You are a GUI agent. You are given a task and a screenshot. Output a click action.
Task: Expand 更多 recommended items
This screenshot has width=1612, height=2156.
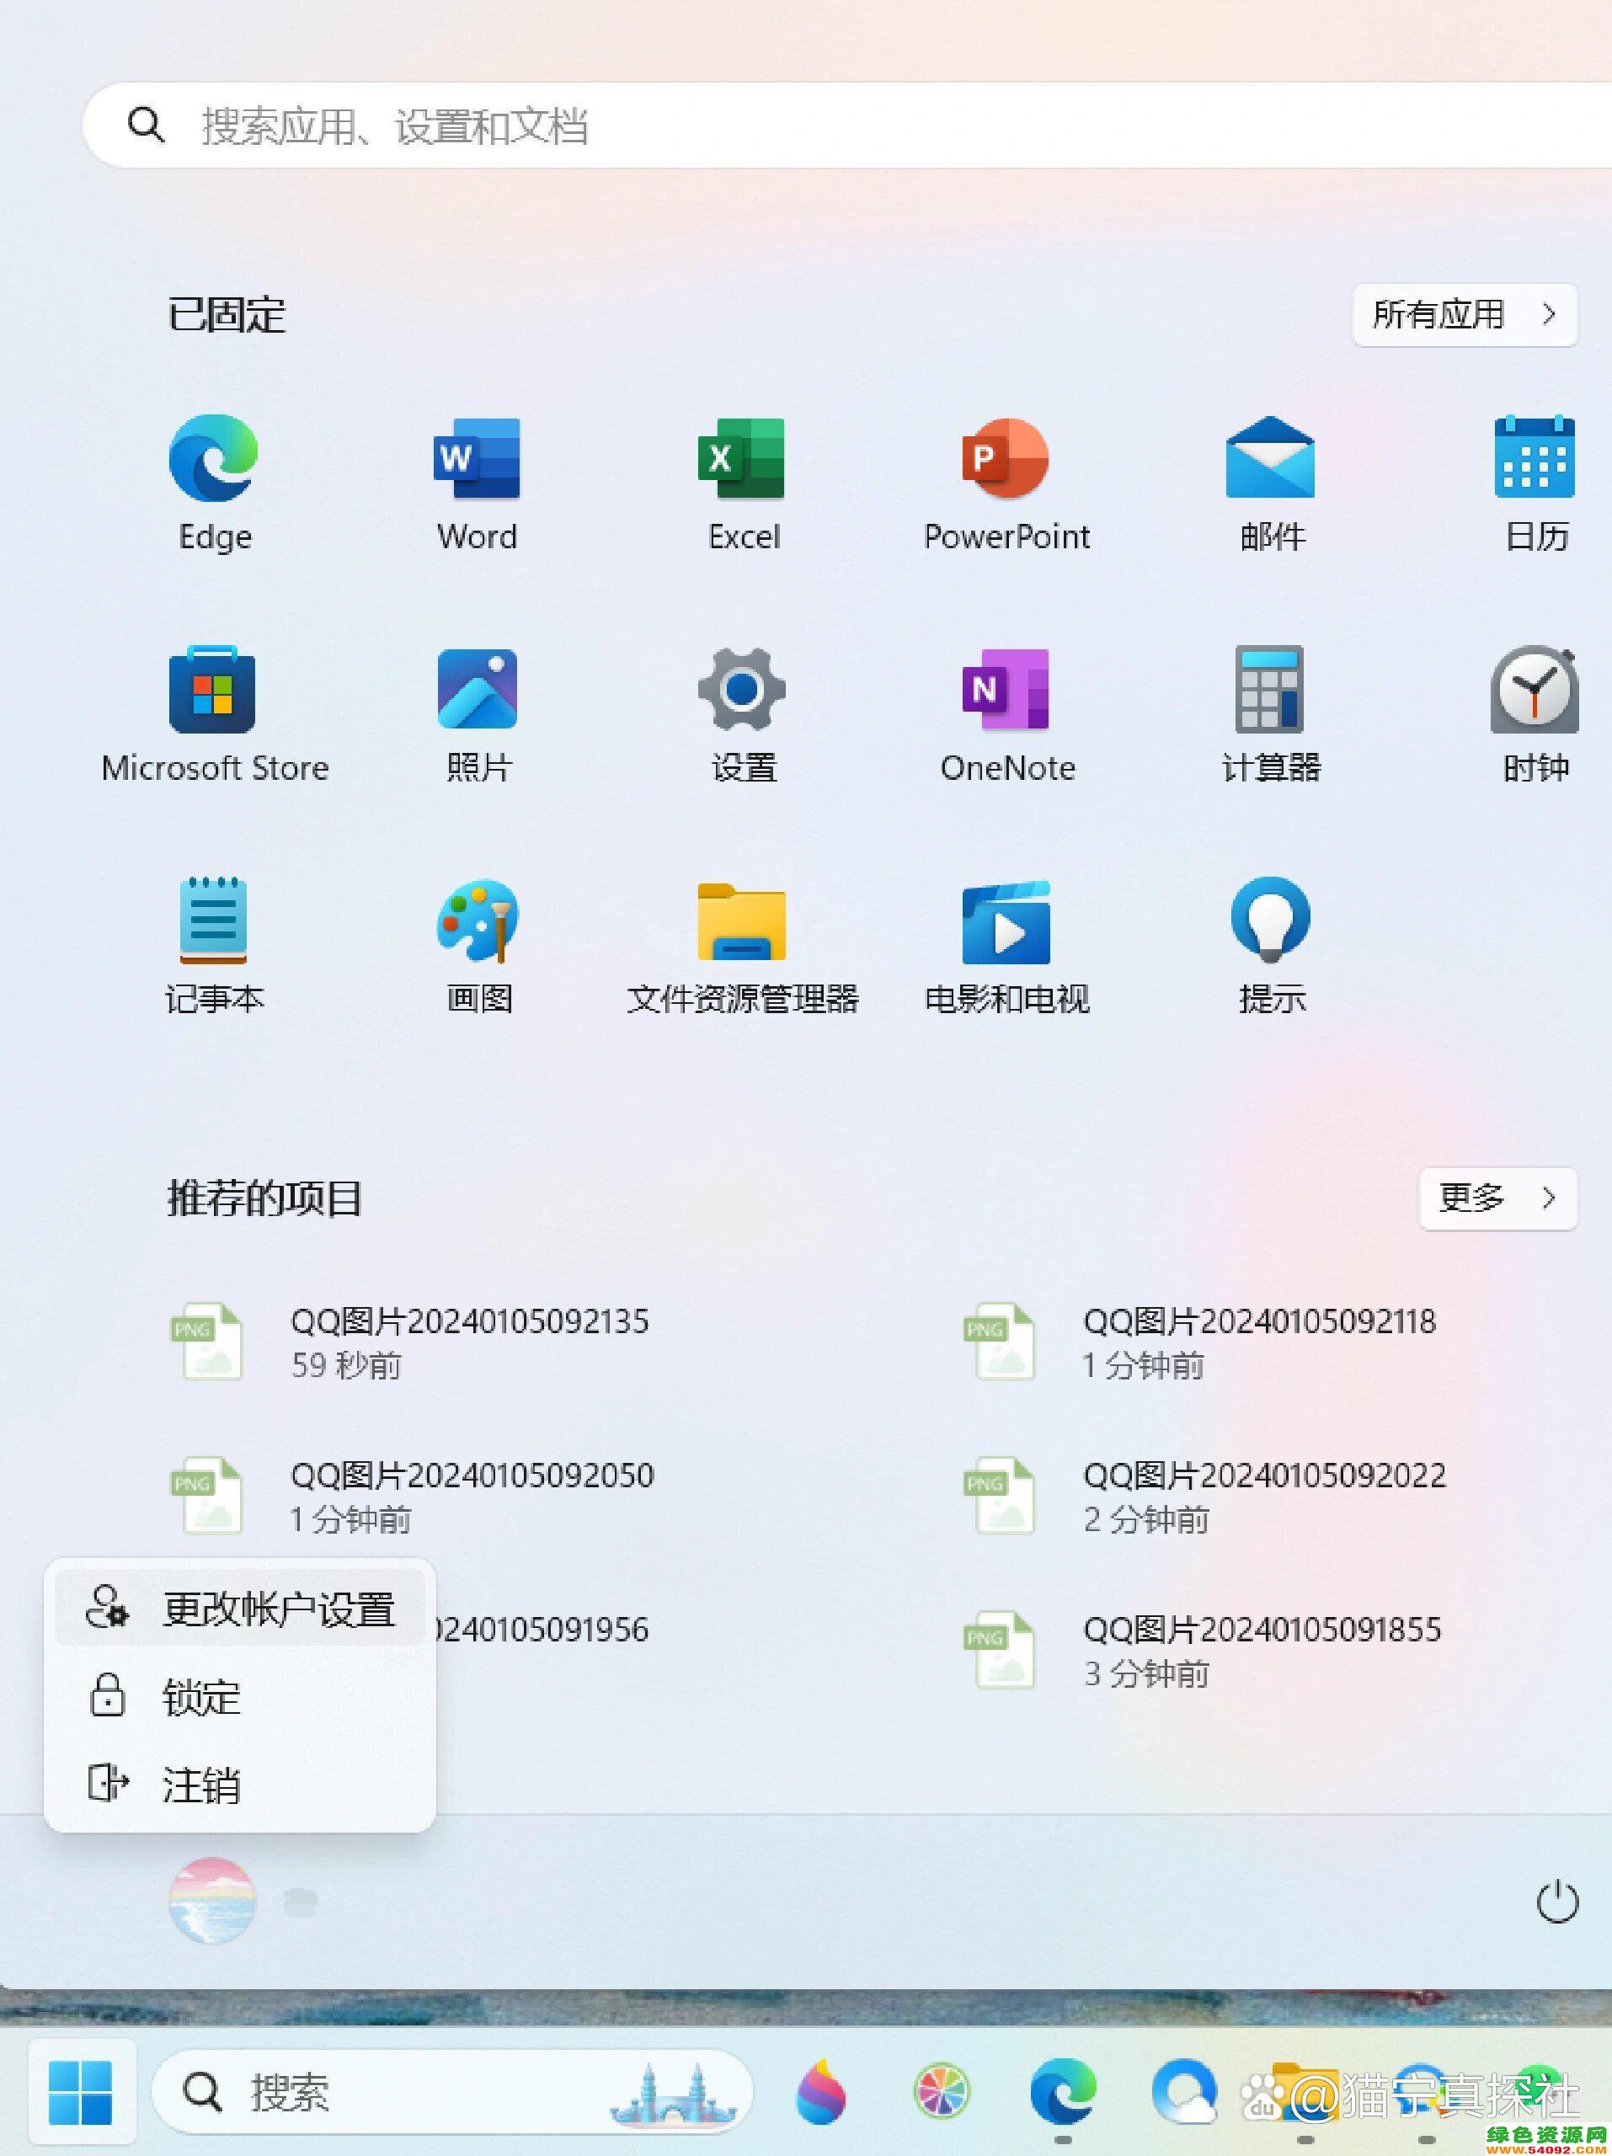click(x=1498, y=1198)
